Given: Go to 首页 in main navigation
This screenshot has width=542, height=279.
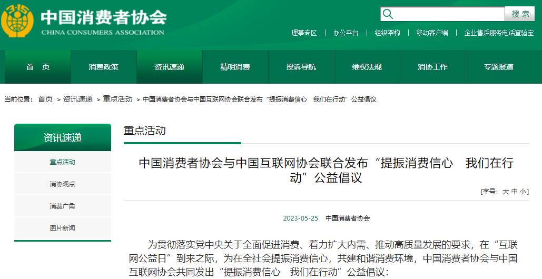Looking at the screenshot, I should click(38, 67).
